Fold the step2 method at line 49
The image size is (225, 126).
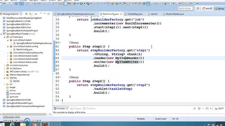coord(60,77)
